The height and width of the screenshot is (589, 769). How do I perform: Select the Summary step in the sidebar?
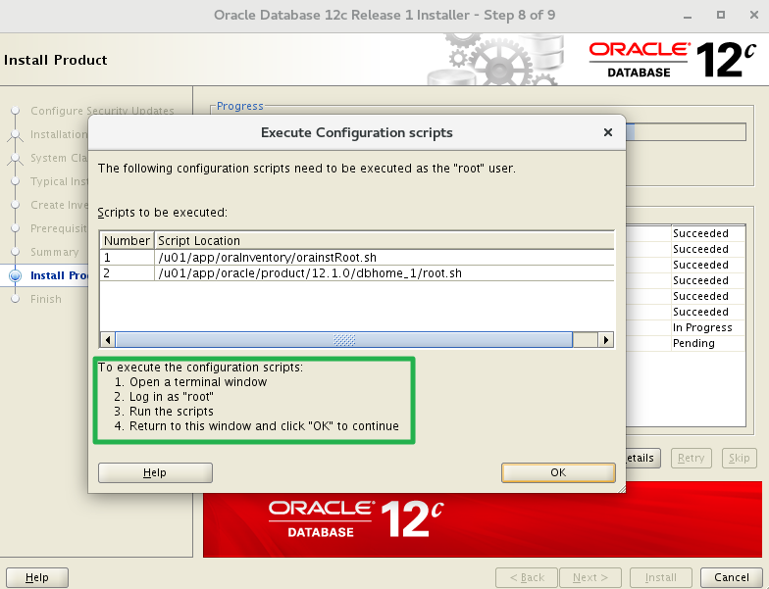55,252
